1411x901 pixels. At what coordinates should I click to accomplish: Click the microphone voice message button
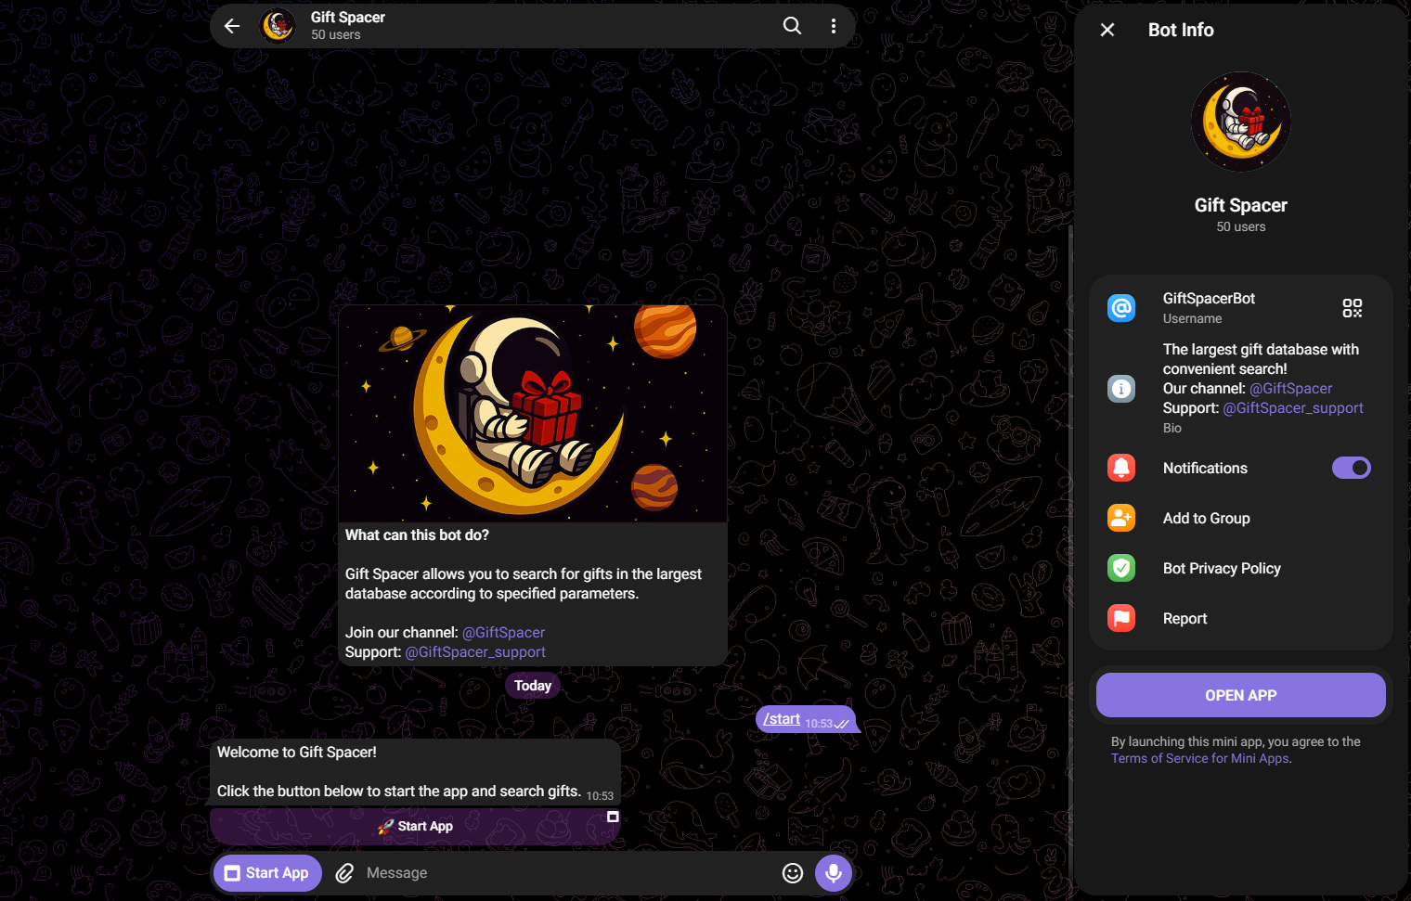coord(834,873)
